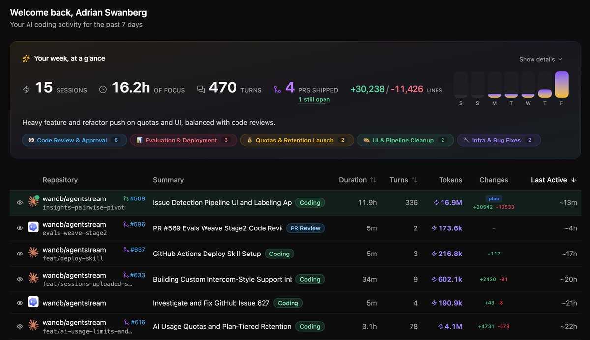Expand Show details in the weekly summary
Image resolution: width=590 pixels, height=340 pixels.
[x=541, y=59]
